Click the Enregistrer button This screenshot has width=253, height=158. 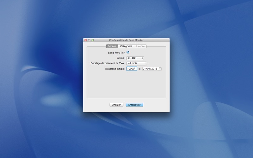(x=134, y=105)
